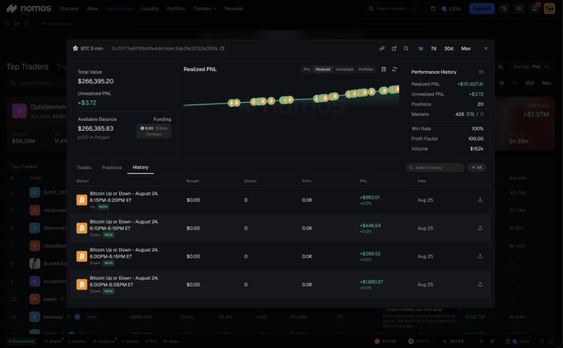Go to Liquidity in top navigation
Viewport: 563px width, 348px height.
pos(150,8)
